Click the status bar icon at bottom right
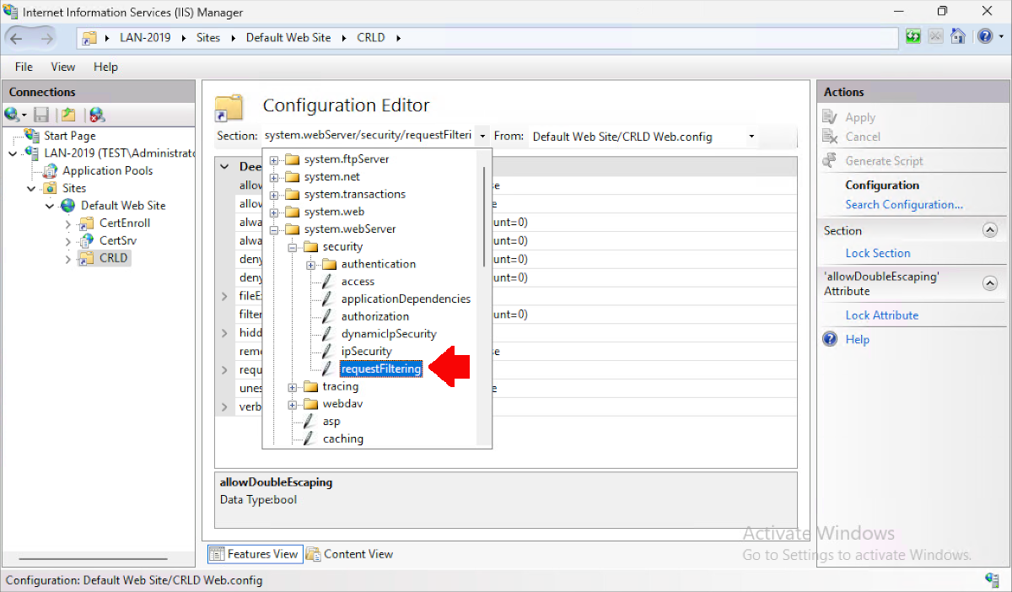 (x=992, y=580)
